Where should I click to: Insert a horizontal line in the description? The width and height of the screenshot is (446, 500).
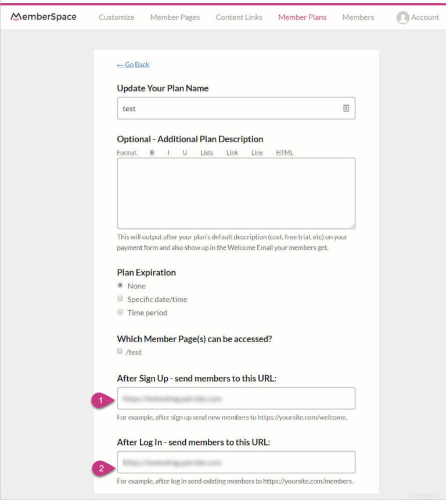257,152
